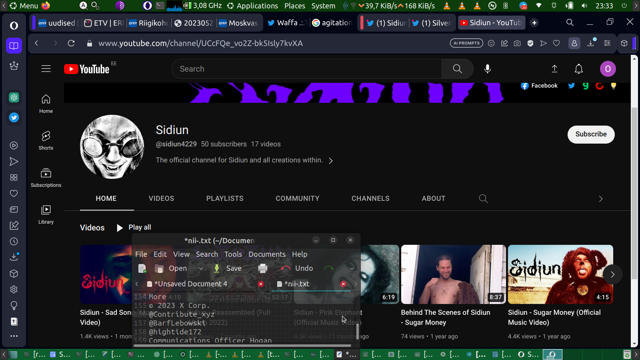This screenshot has width=640, height=360.
Task: Expand the channel description arrow
Action: pyautogui.click(x=331, y=161)
